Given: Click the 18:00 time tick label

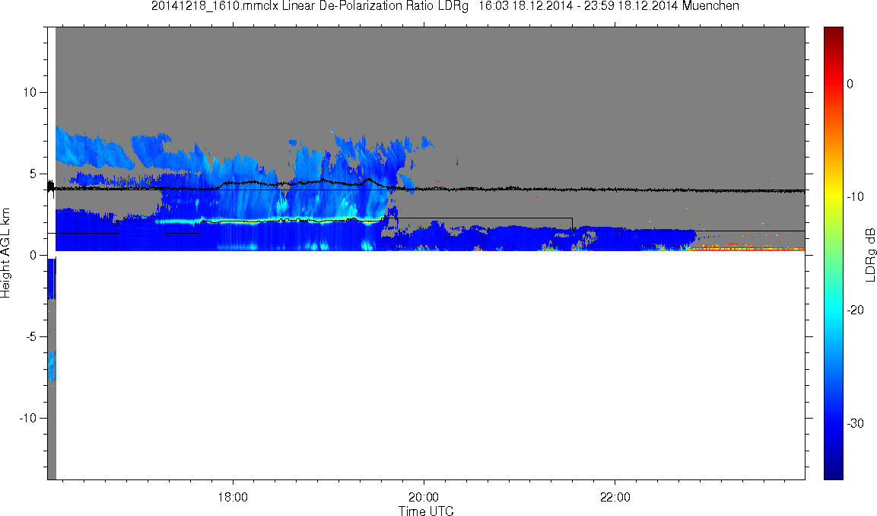Looking at the screenshot, I should (x=233, y=497).
